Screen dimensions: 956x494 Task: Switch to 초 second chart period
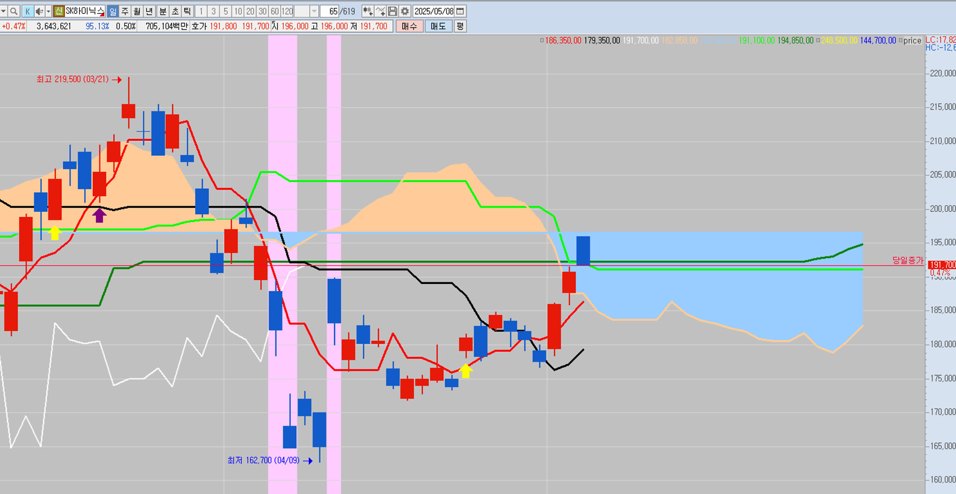tap(175, 11)
